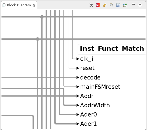Click the Ader0 input port

pyautogui.click(x=88, y=114)
